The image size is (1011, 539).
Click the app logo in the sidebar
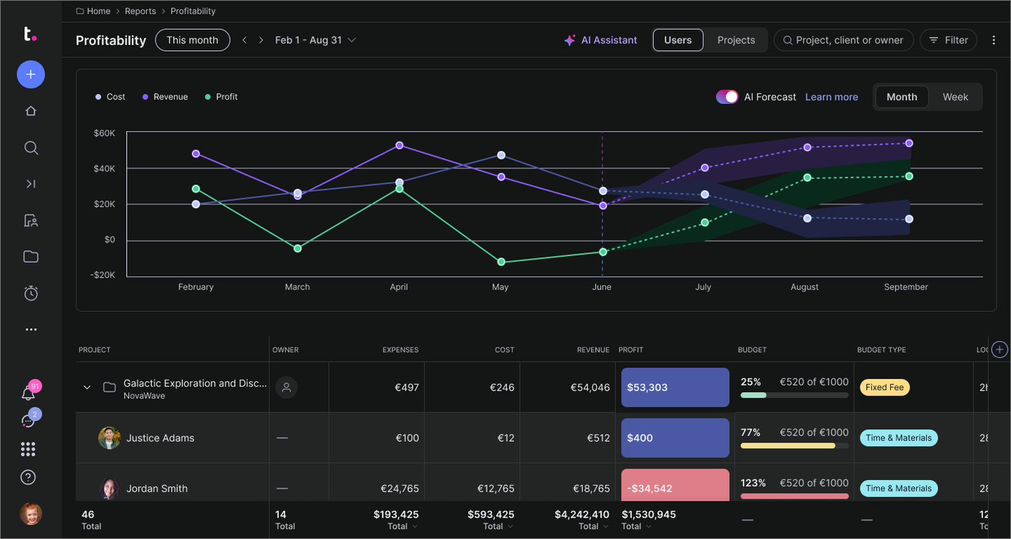point(30,33)
